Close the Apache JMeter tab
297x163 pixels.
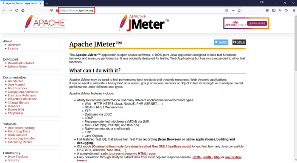tap(41, 3)
